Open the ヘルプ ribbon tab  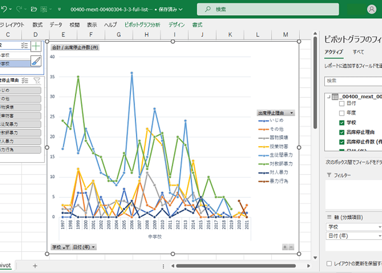point(111,25)
